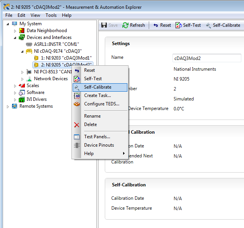Collapse the My System tree node
This screenshot has height=228, width=244.
point(8,24)
